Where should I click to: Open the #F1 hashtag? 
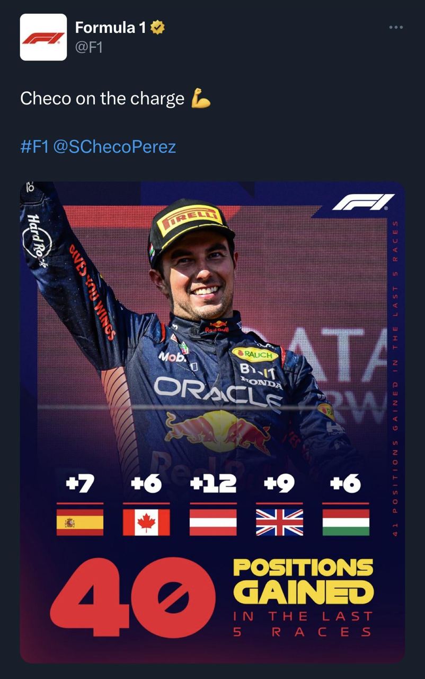(34, 146)
